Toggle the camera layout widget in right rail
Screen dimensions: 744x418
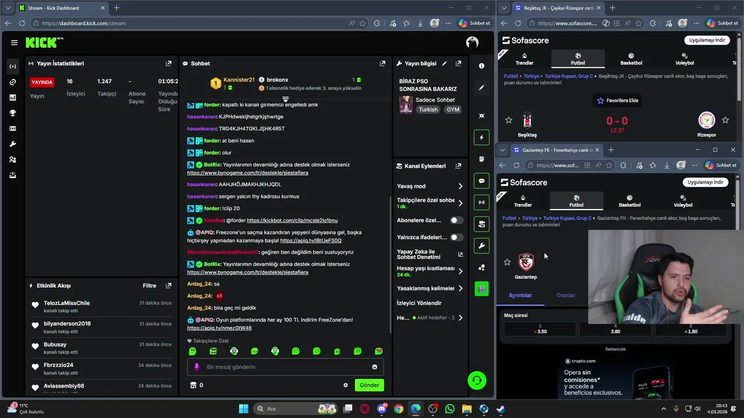(481, 224)
